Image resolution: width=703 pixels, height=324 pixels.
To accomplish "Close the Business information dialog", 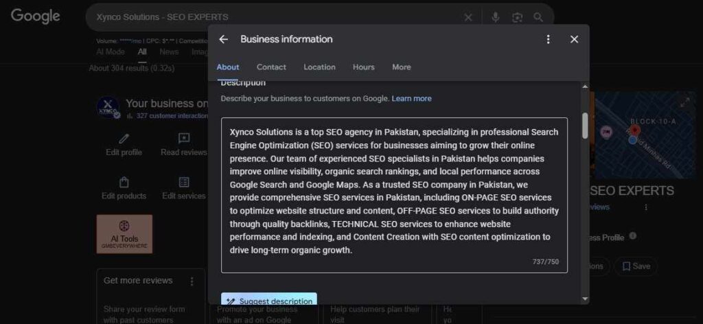I will [x=574, y=39].
